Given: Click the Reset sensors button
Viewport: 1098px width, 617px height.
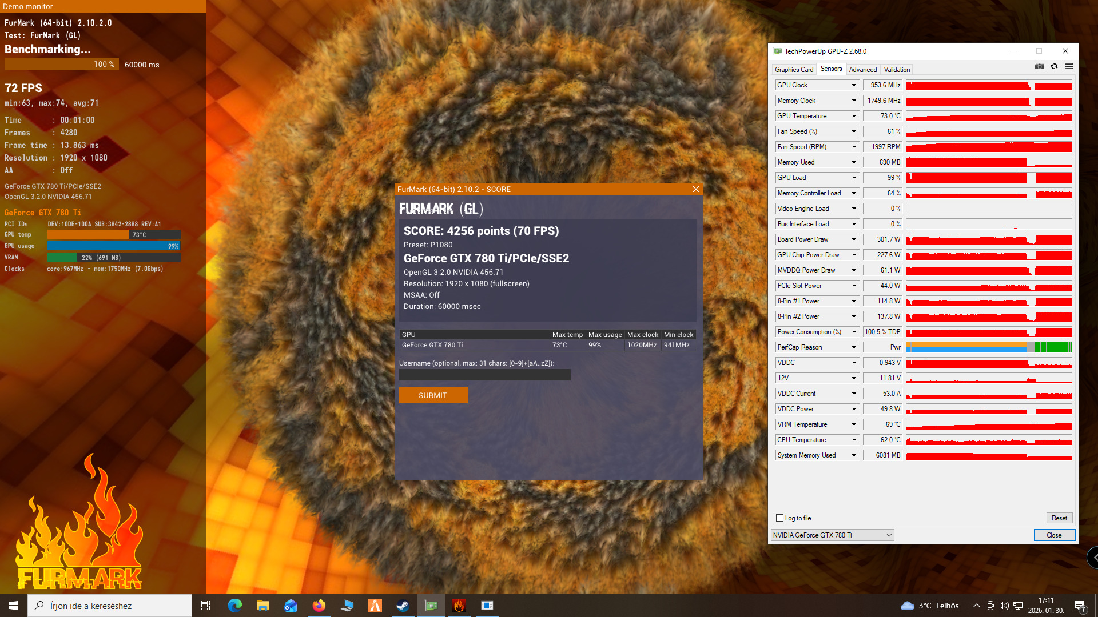Looking at the screenshot, I should click(1059, 518).
